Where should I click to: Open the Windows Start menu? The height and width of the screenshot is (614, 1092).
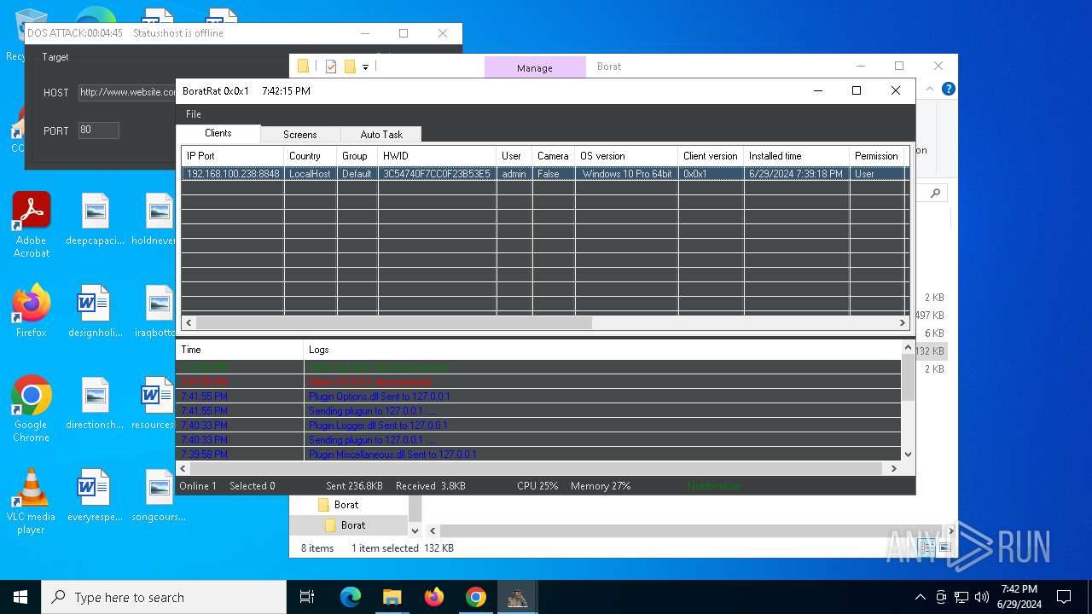pos(20,597)
